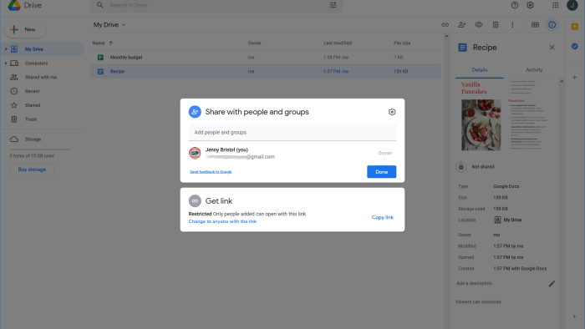Click the Search in Drive box
Image resolution: width=585 pixels, height=329 pixels.
pos(216,5)
